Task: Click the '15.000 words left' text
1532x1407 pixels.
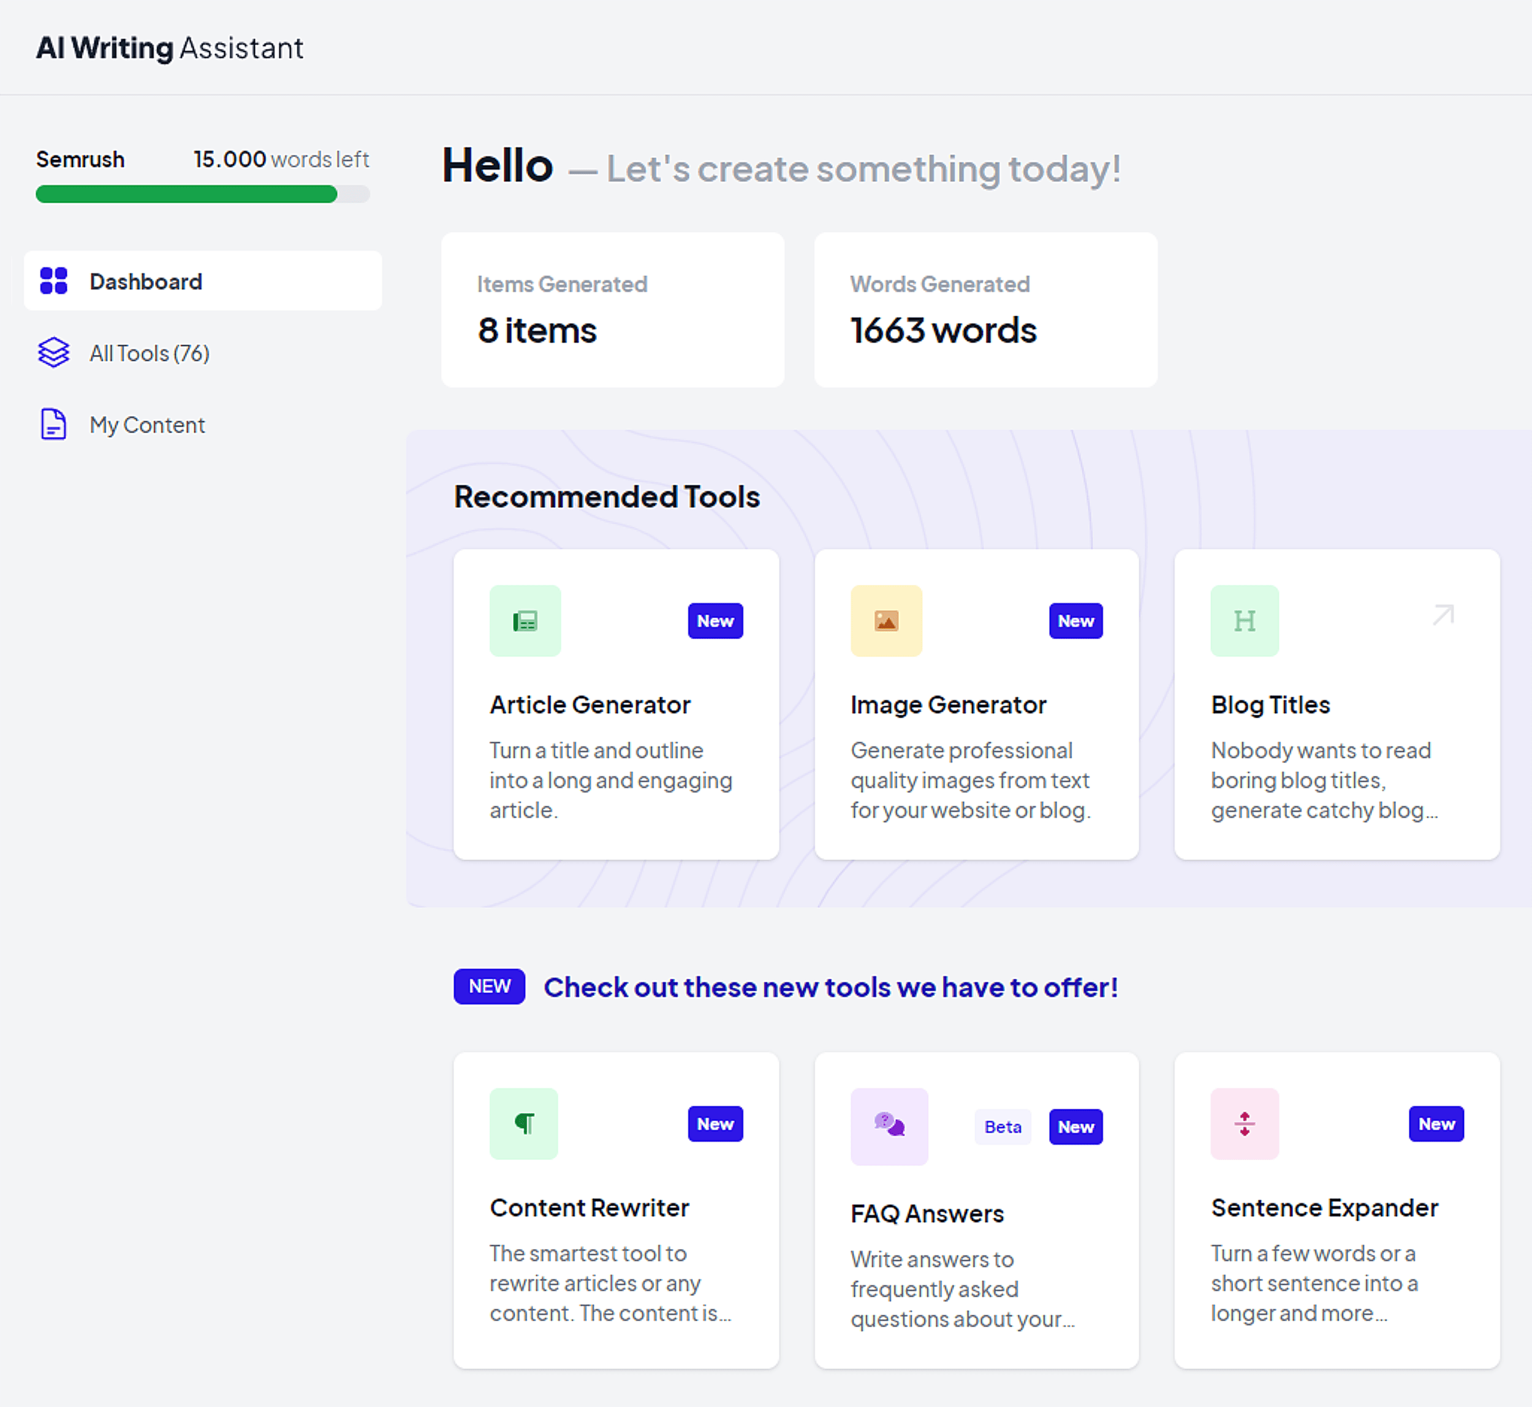Action: point(281,159)
